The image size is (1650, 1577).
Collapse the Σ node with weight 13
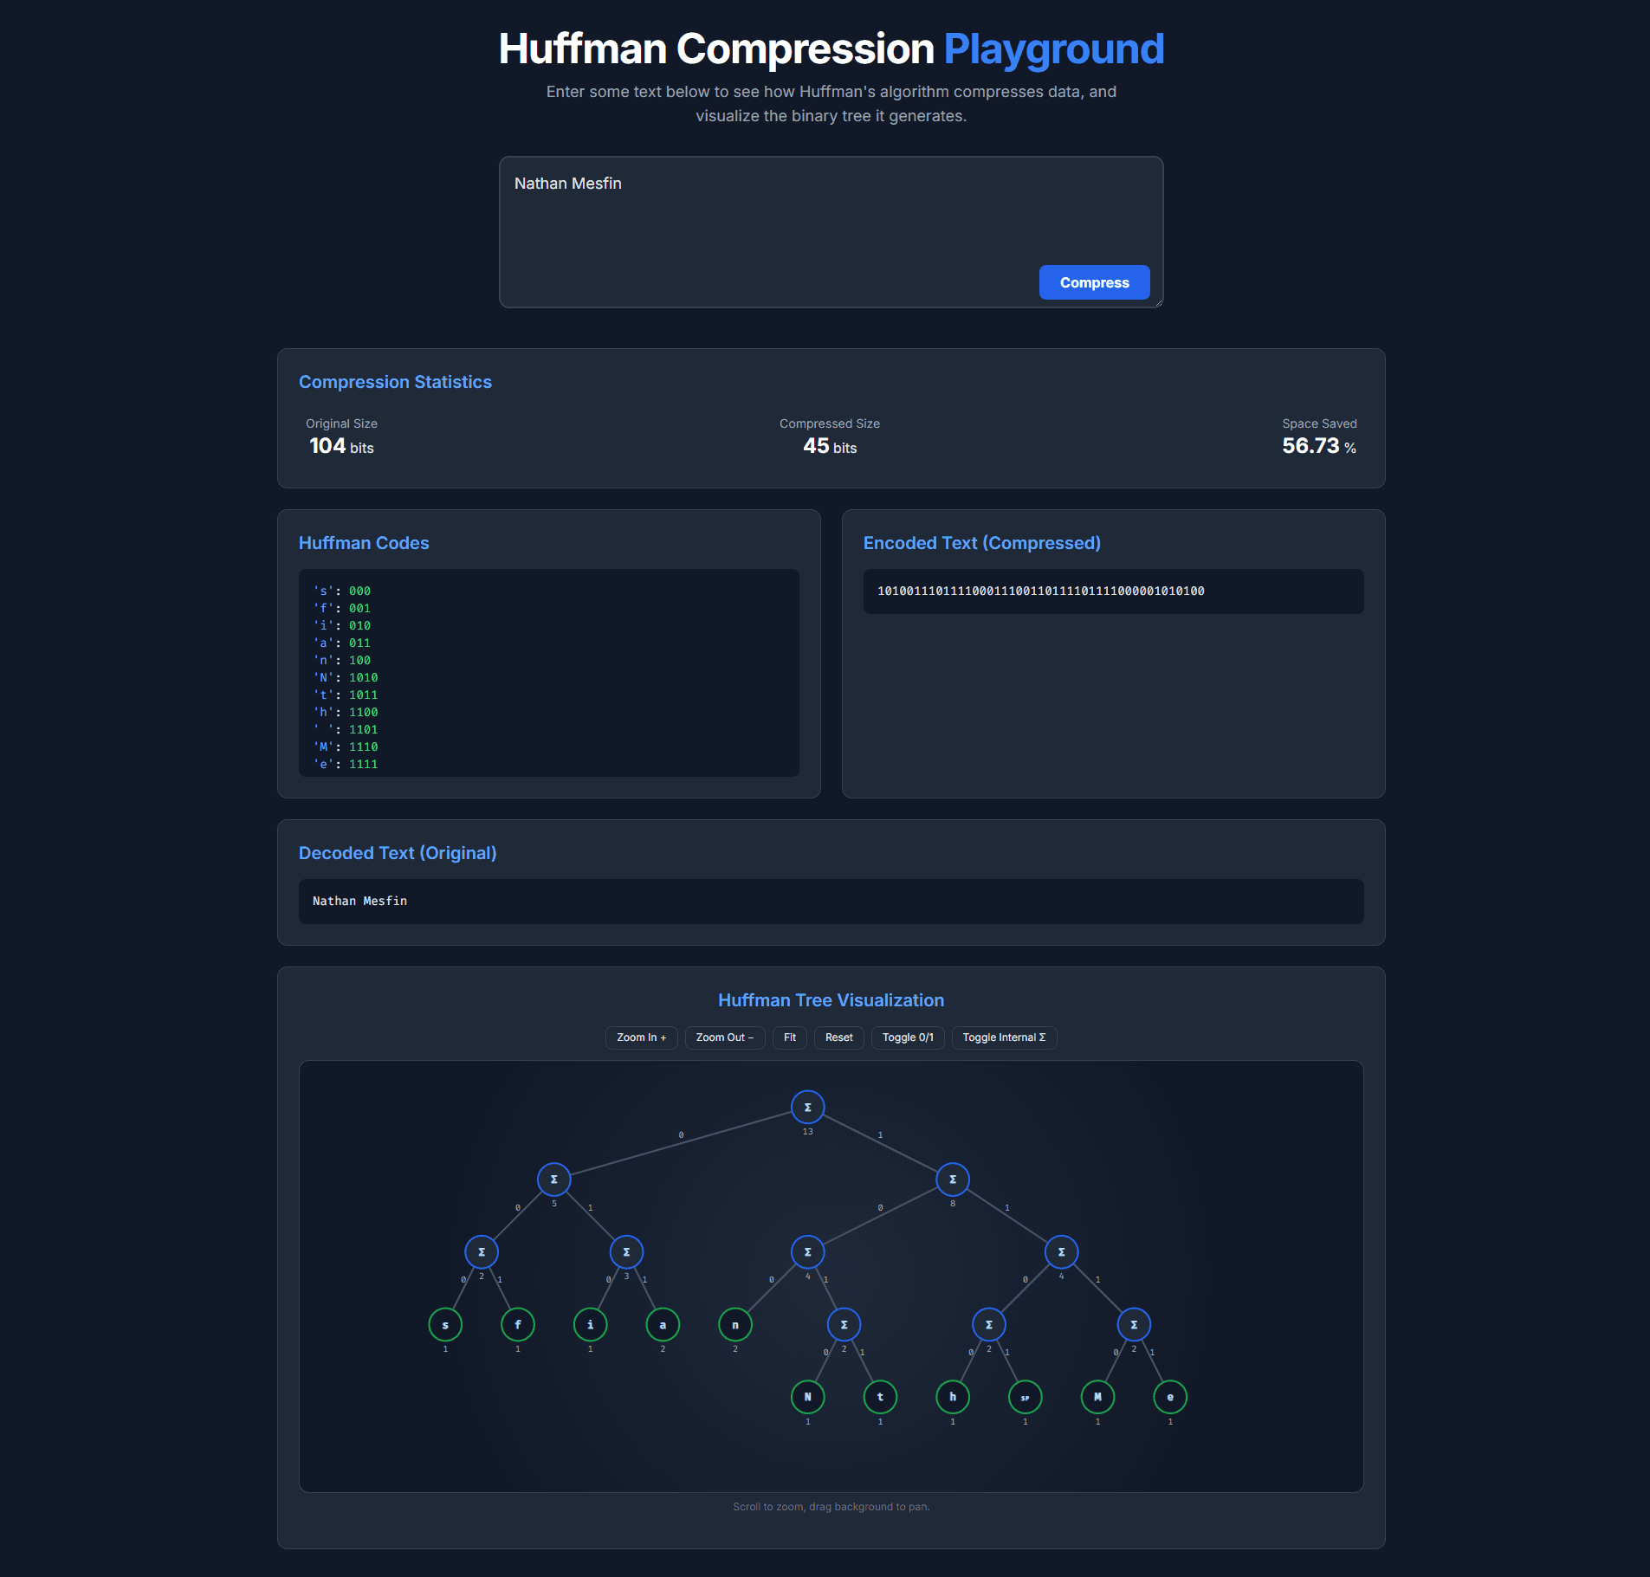point(806,1107)
